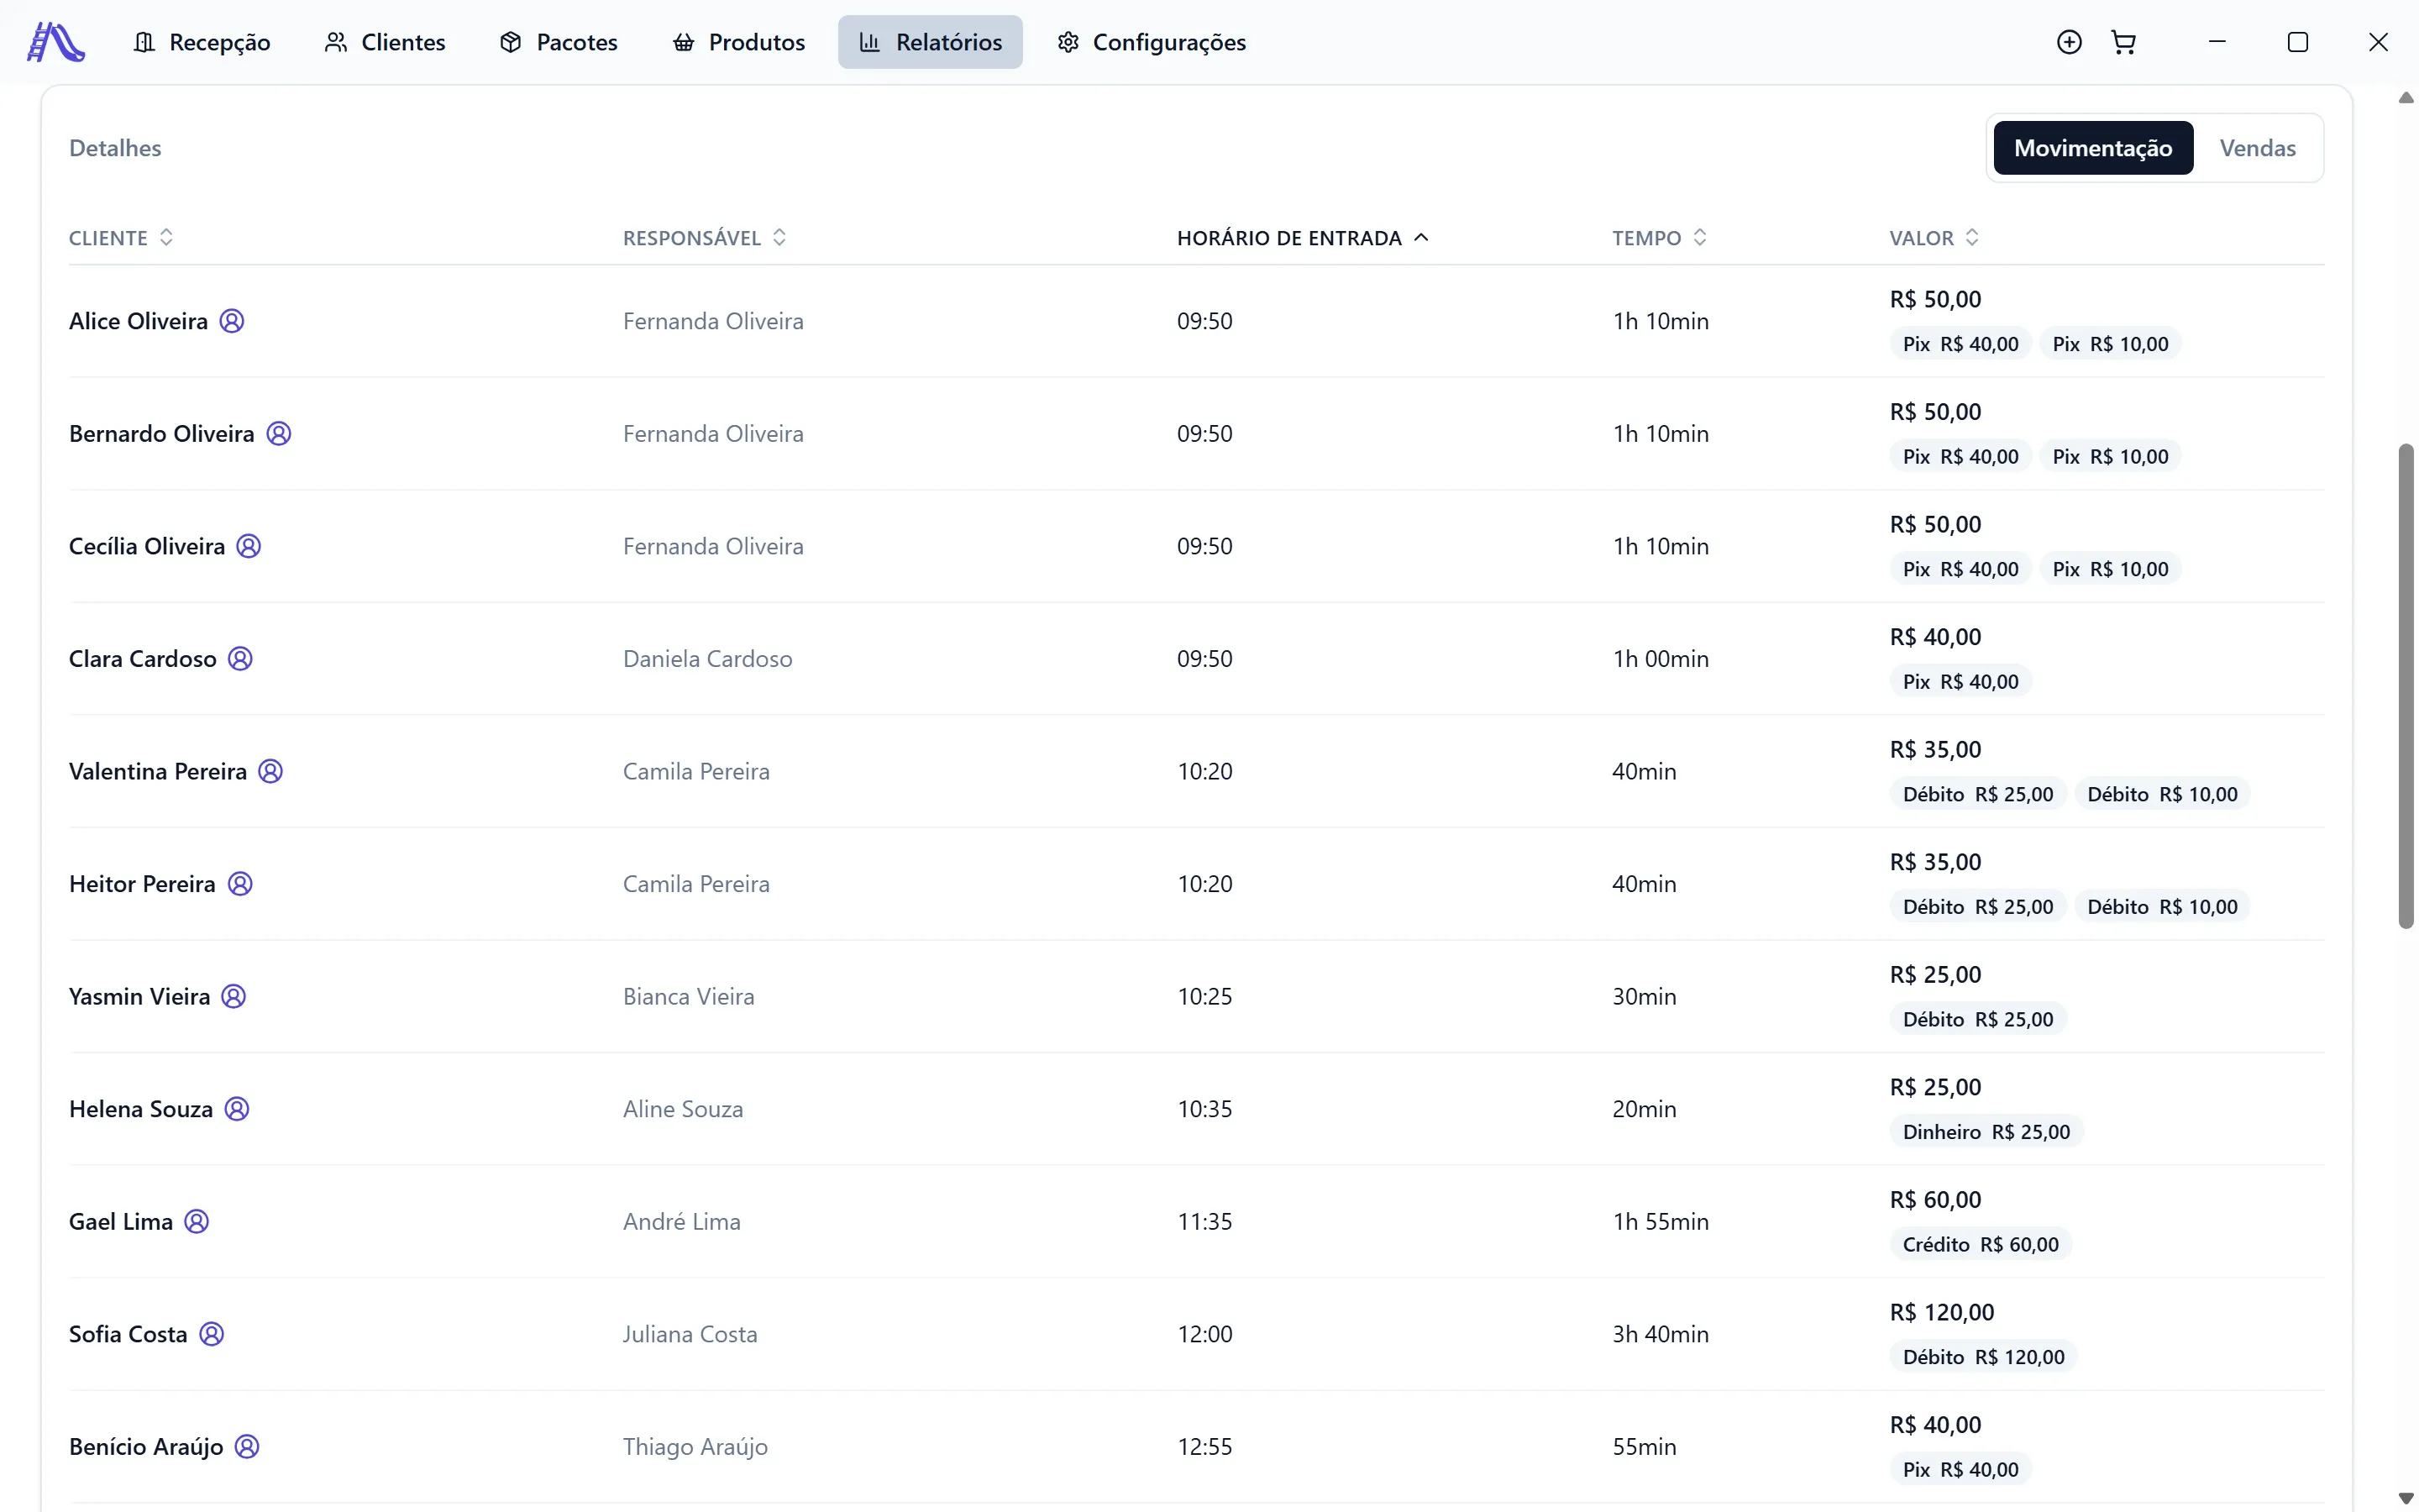Navigate to Produtos

tap(738, 42)
